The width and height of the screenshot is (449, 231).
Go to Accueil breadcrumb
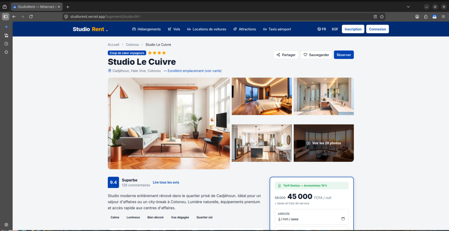point(113,44)
